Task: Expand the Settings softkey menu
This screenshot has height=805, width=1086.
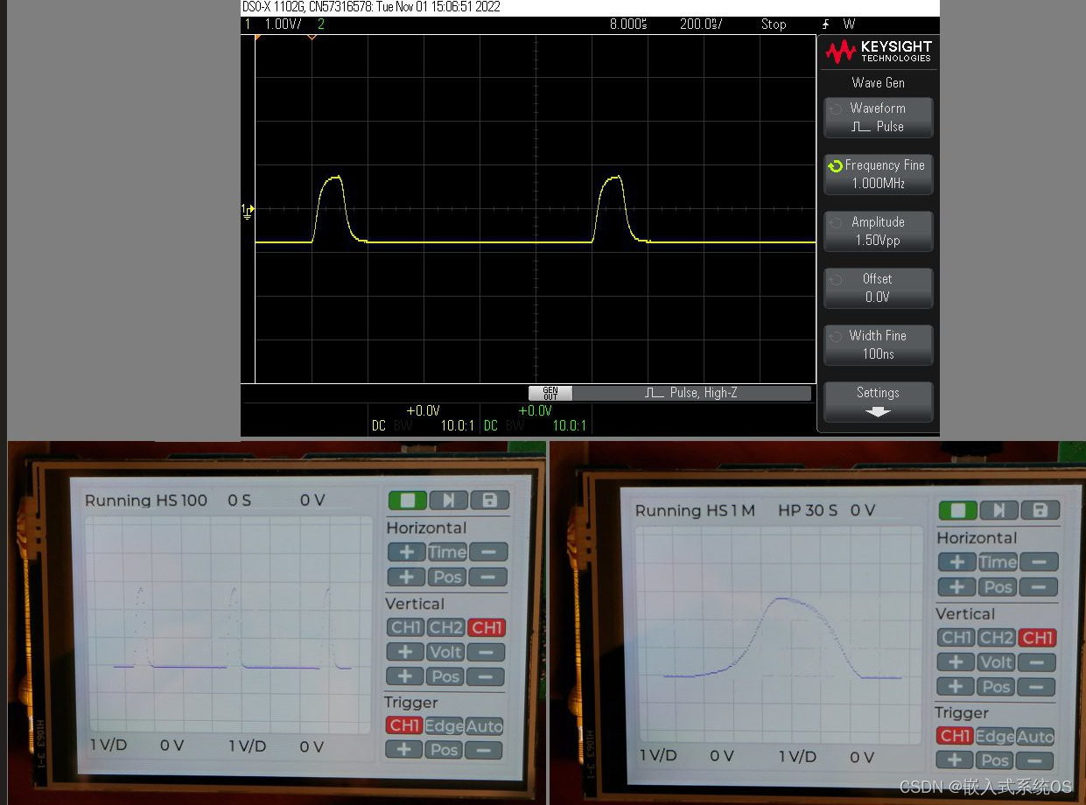Action: [x=878, y=402]
